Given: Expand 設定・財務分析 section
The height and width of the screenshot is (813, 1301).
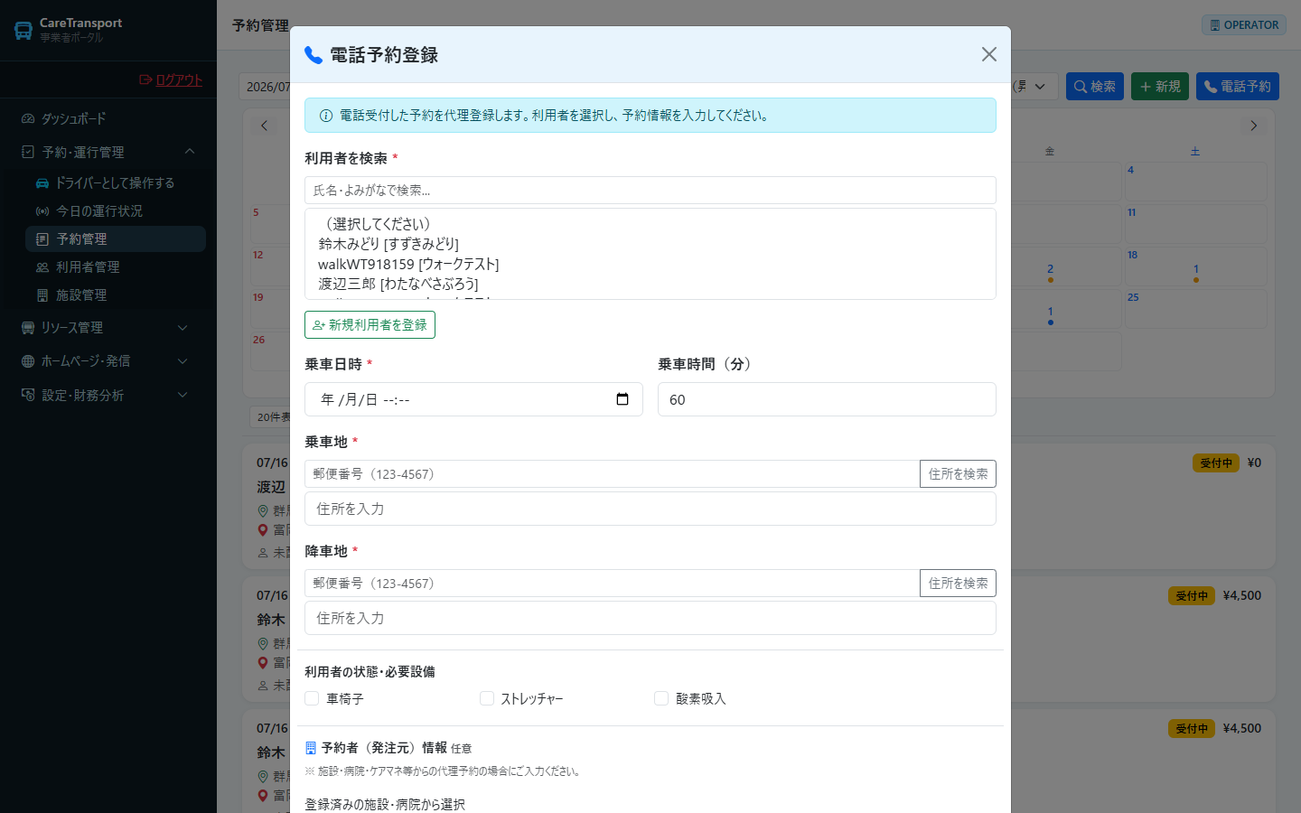Looking at the screenshot, I should pos(108,395).
